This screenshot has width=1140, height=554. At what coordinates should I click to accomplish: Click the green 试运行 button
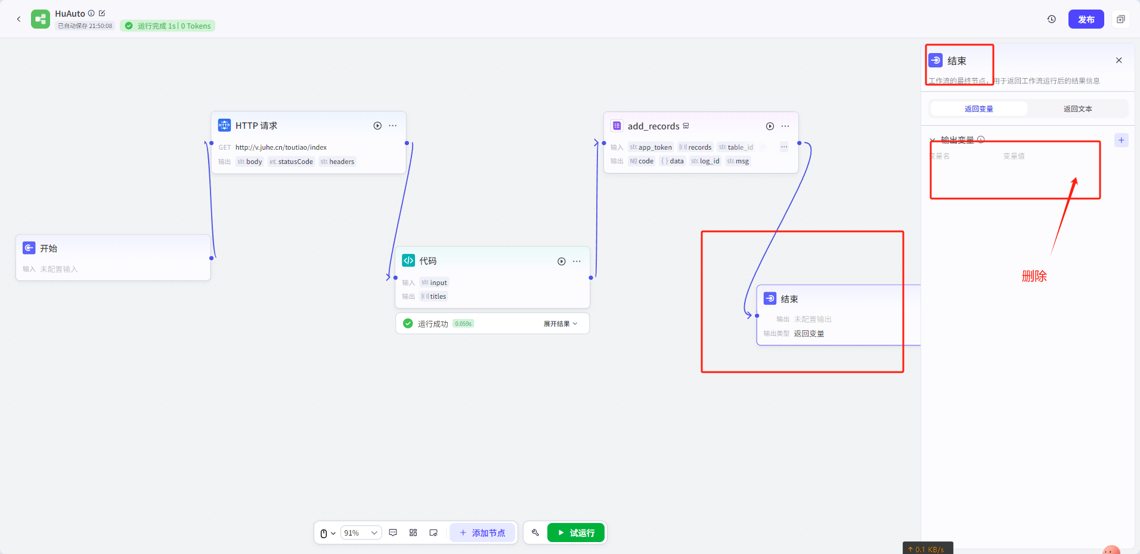point(575,533)
